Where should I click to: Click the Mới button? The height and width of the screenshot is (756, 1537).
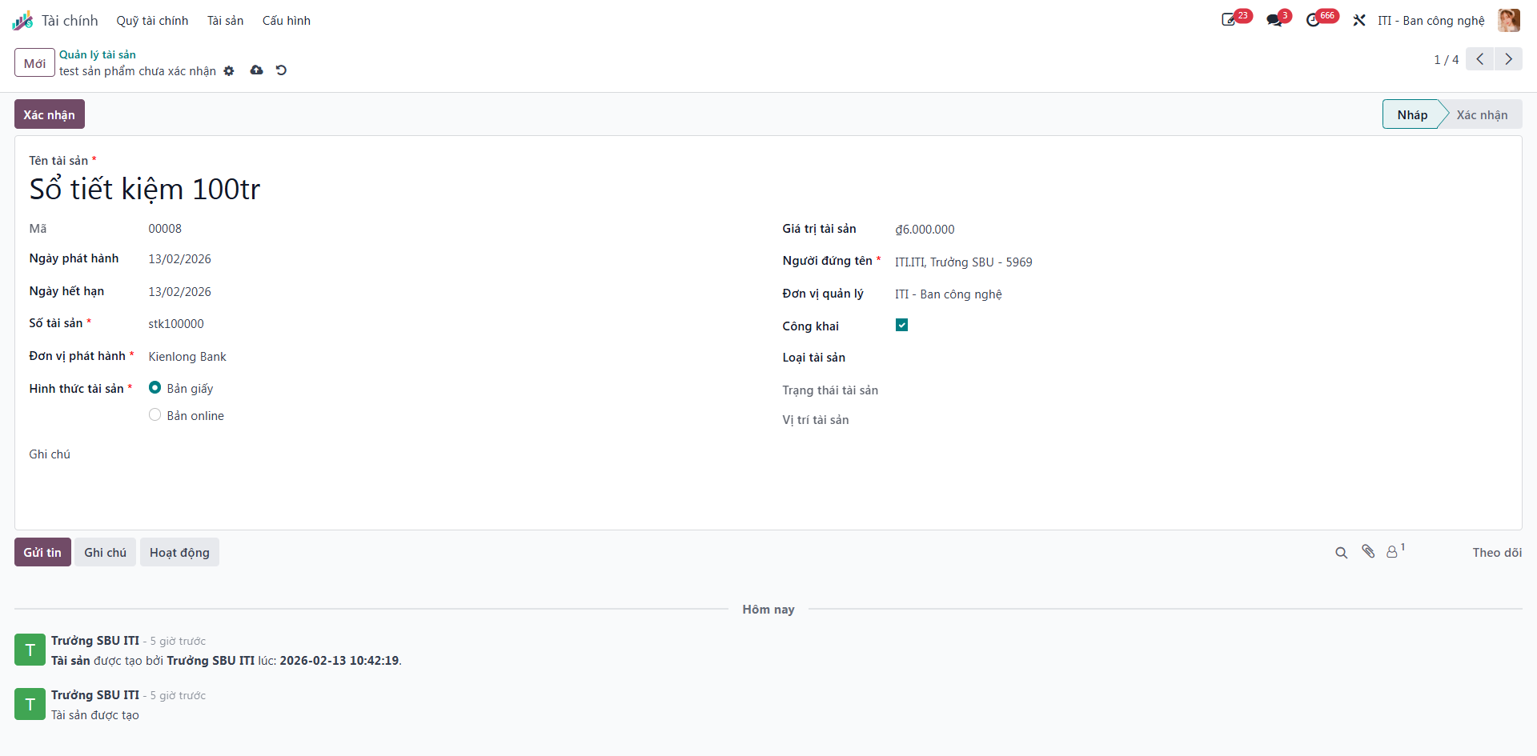click(34, 63)
